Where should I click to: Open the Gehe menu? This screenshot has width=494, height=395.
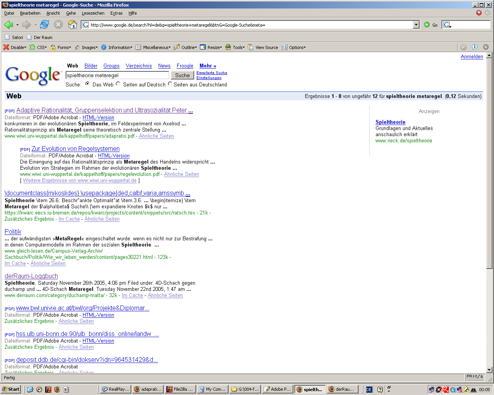click(71, 13)
